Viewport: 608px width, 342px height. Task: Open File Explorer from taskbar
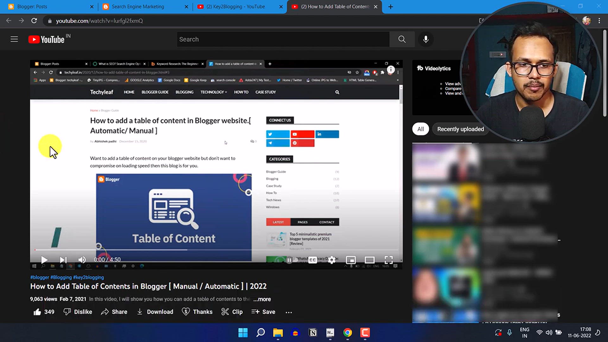click(278, 332)
